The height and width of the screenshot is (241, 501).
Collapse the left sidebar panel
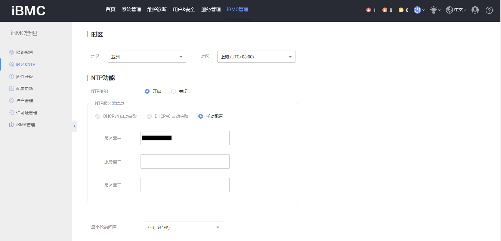click(75, 126)
